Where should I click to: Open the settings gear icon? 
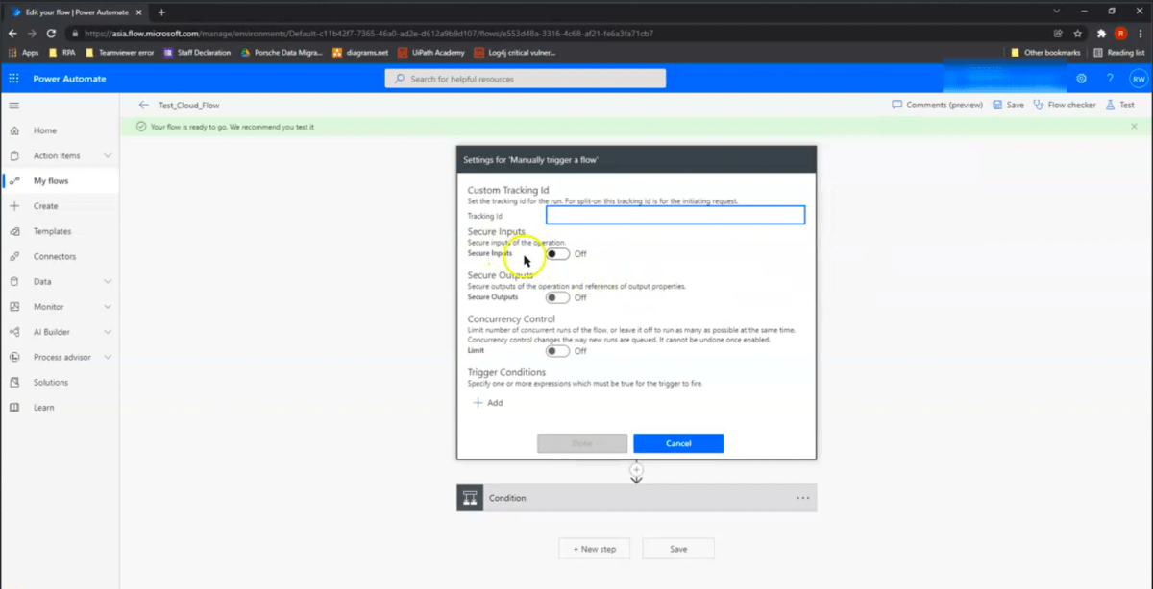pos(1081,79)
